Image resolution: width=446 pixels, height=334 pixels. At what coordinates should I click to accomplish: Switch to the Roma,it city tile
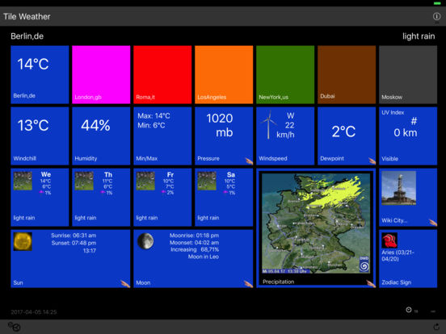click(162, 74)
